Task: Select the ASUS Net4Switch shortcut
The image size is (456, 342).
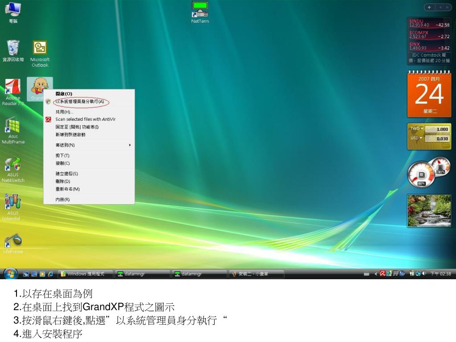Action: 13,170
